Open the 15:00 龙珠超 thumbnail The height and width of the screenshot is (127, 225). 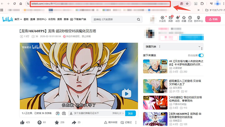coord(155,119)
